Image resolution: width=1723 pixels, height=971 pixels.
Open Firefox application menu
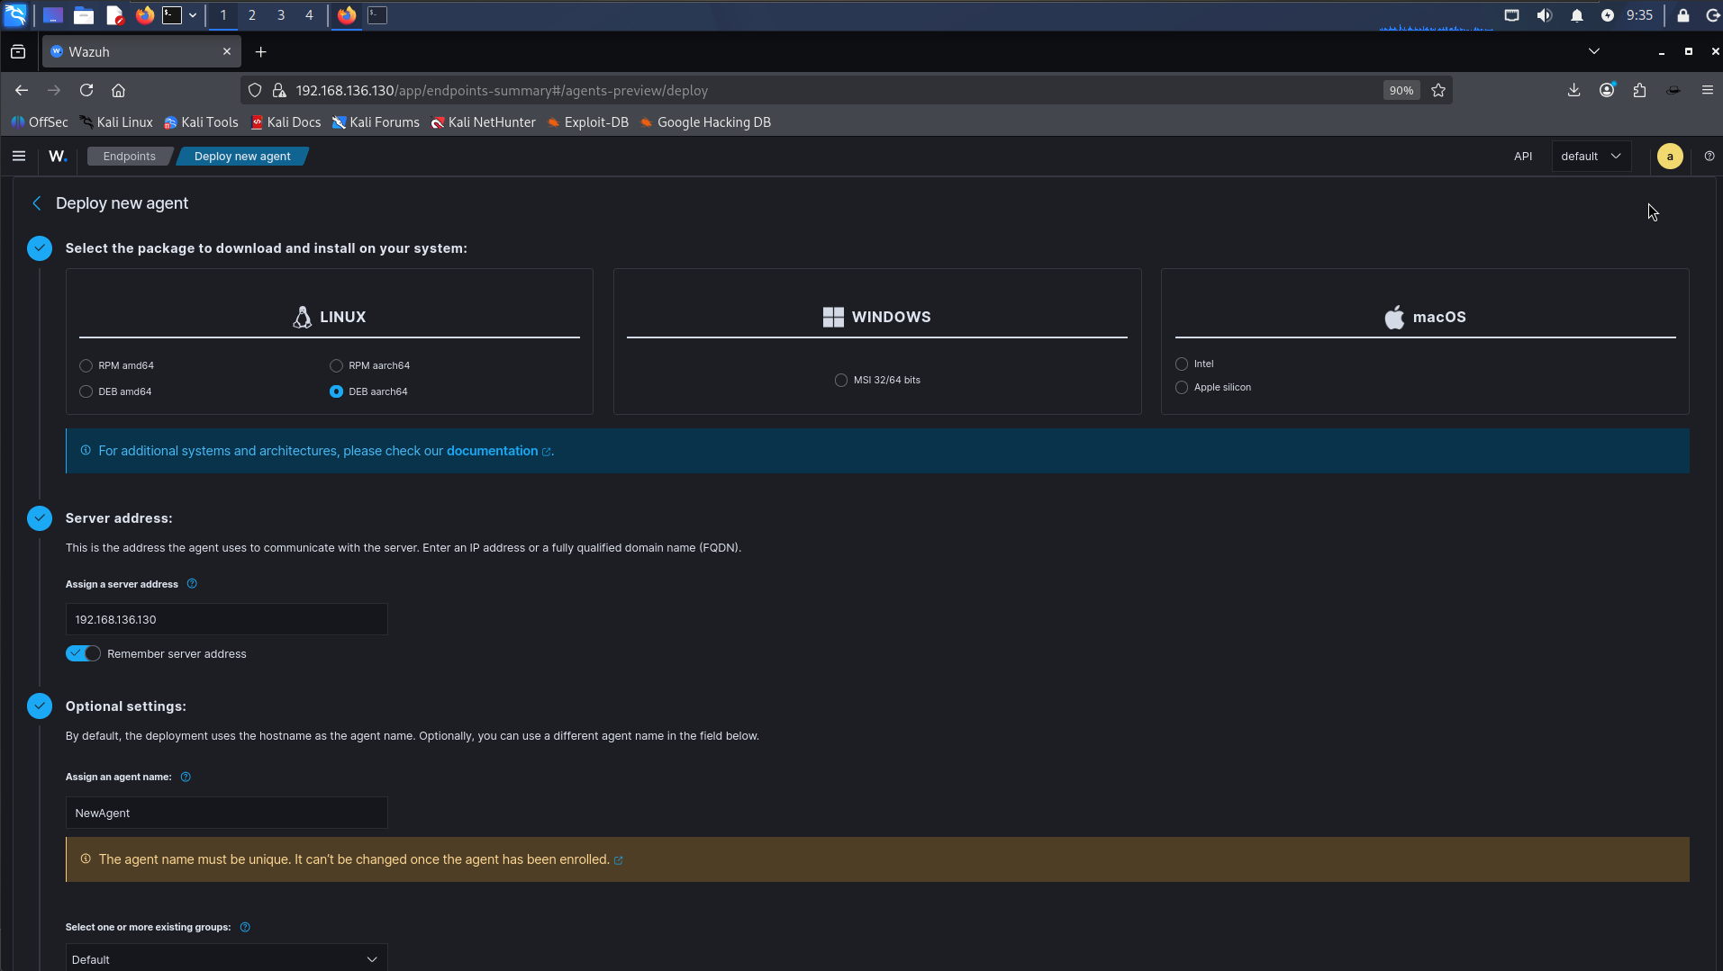pyautogui.click(x=1707, y=90)
